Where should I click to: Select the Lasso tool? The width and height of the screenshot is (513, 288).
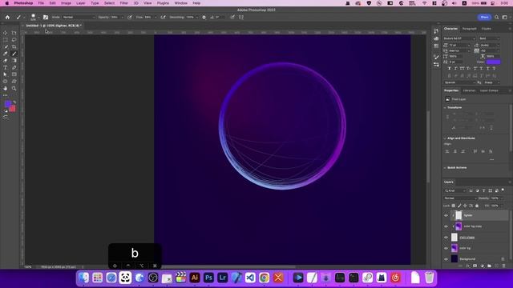coord(14,40)
